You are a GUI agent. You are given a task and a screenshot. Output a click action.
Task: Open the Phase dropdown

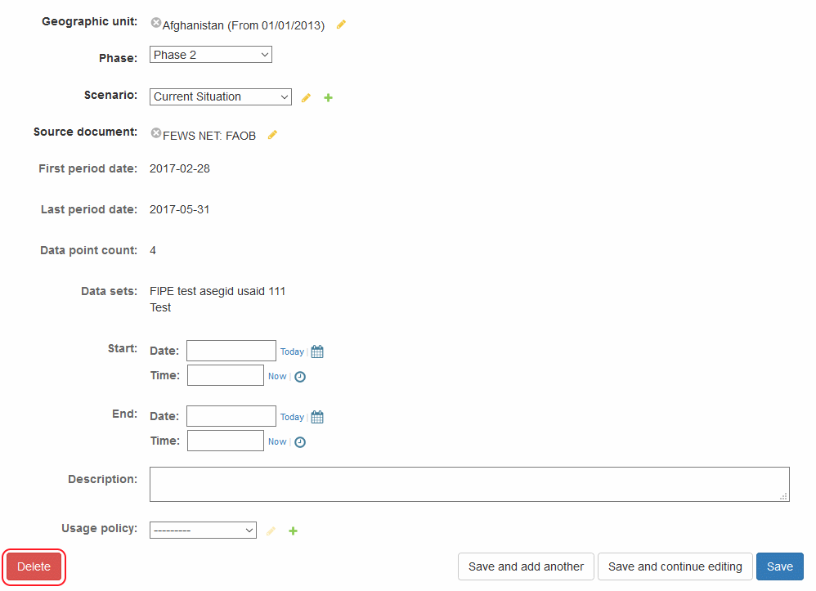[x=210, y=55]
